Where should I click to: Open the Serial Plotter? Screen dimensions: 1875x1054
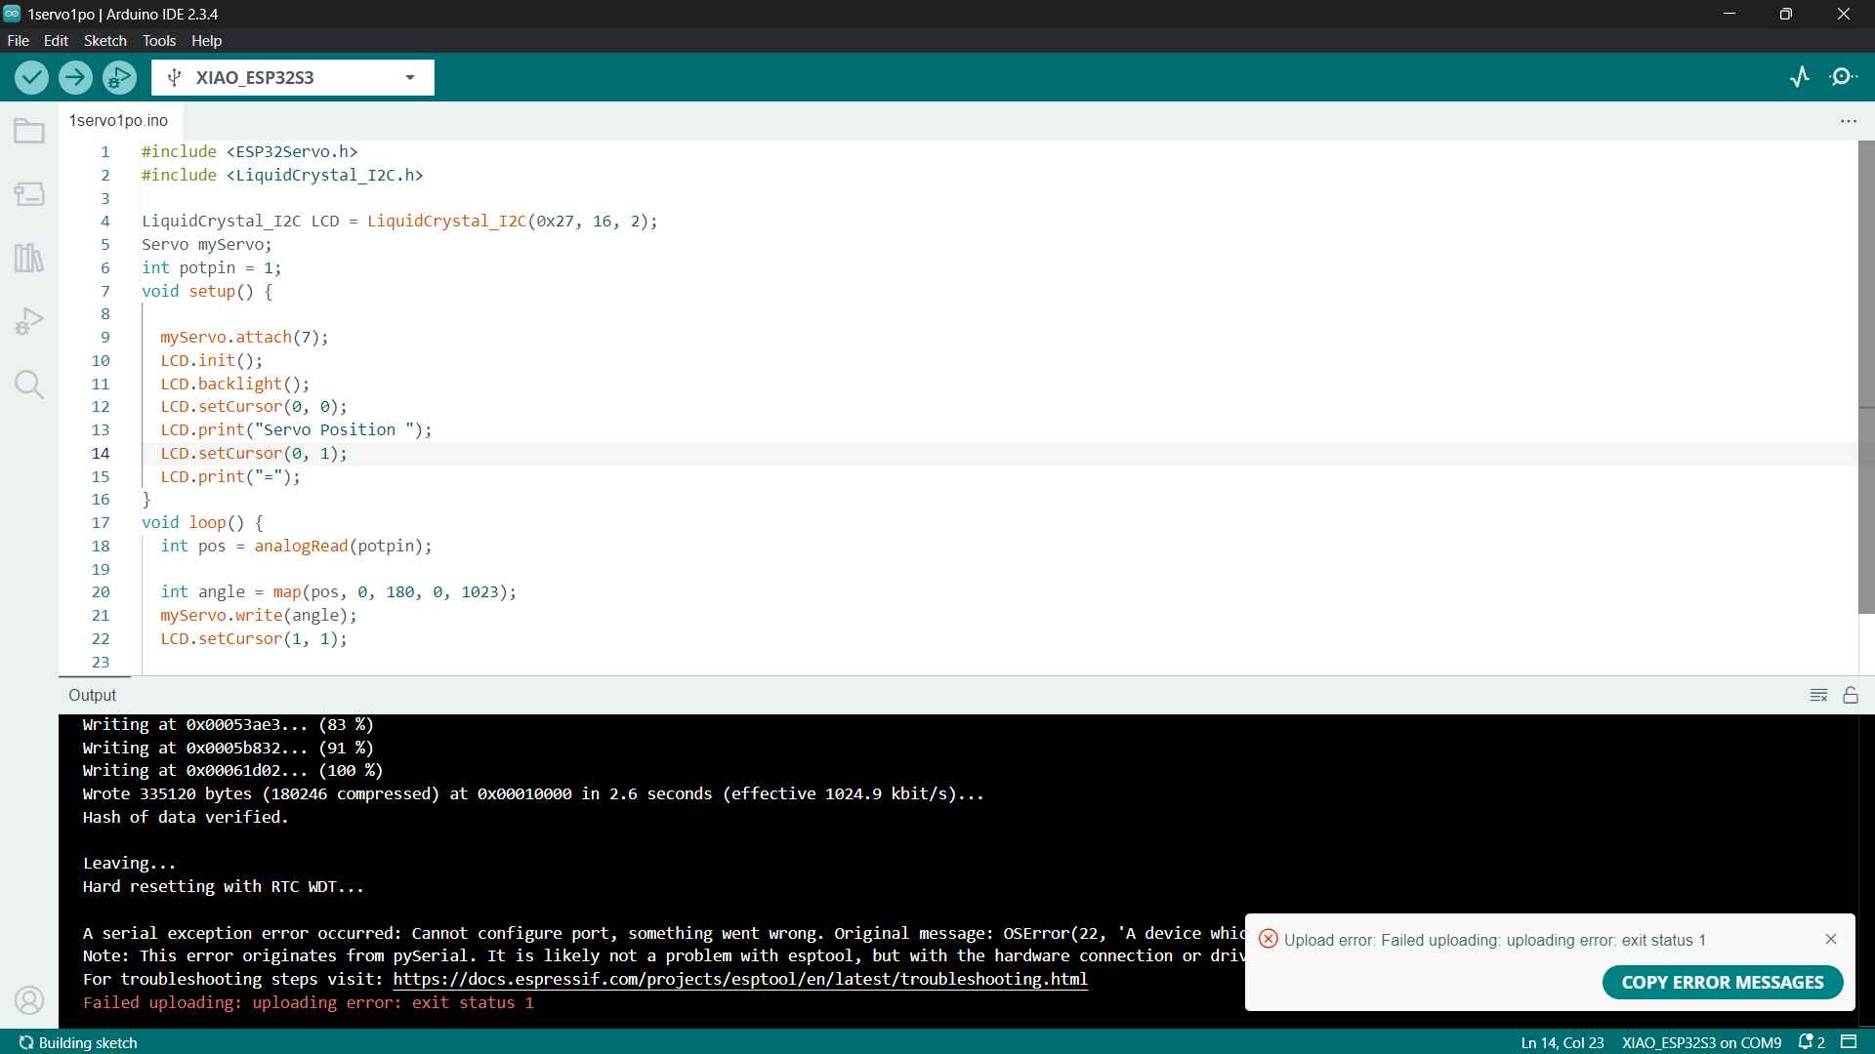point(1800,77)
